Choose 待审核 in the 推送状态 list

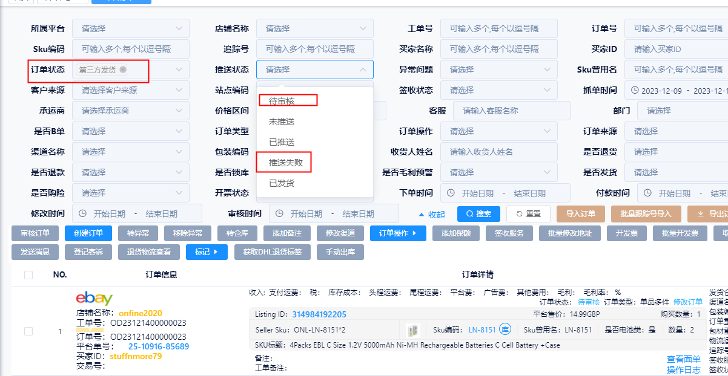tap(282, 101)
